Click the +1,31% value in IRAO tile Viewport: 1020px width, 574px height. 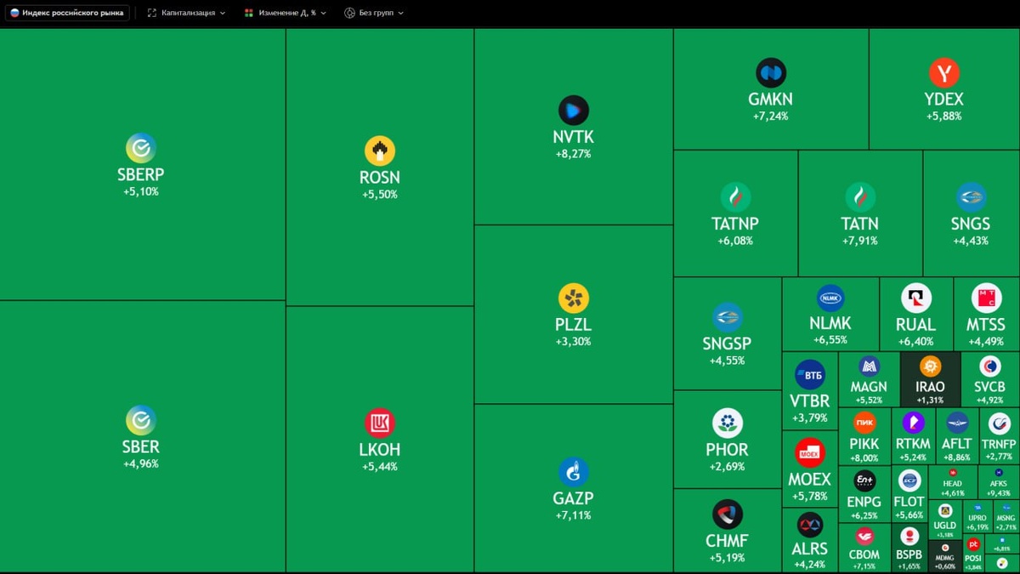pyautogui.click(x=931, y=400)
